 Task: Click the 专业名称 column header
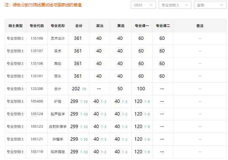point(58,26)
